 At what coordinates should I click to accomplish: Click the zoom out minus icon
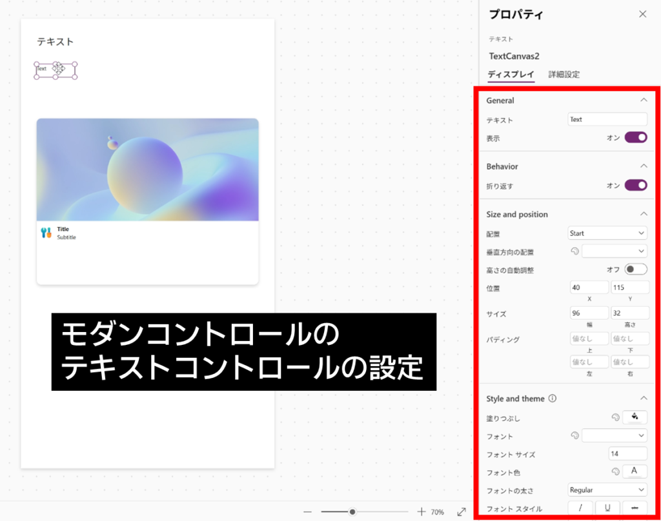coord(308,511)
